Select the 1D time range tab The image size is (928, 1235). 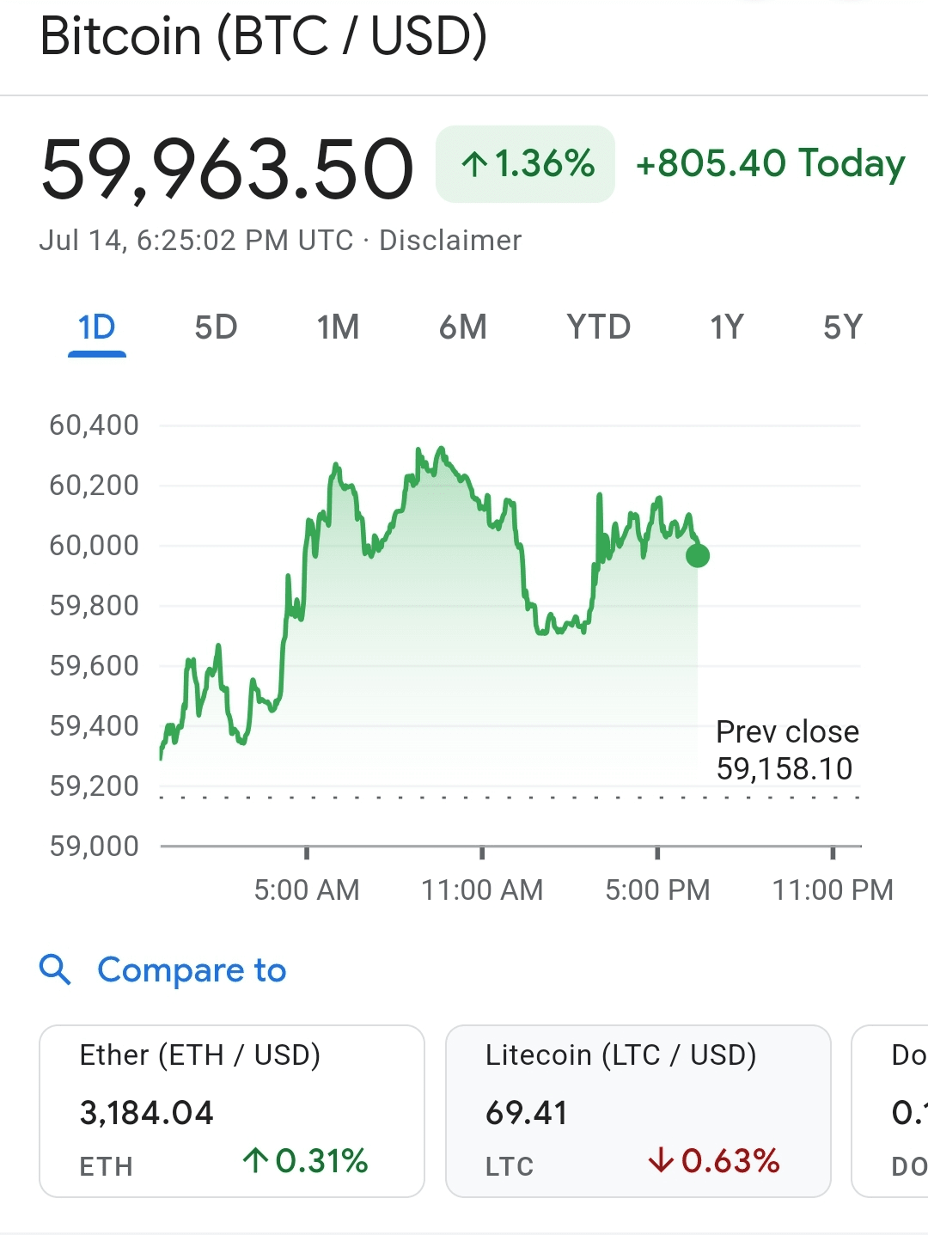[x=97, y=327]
